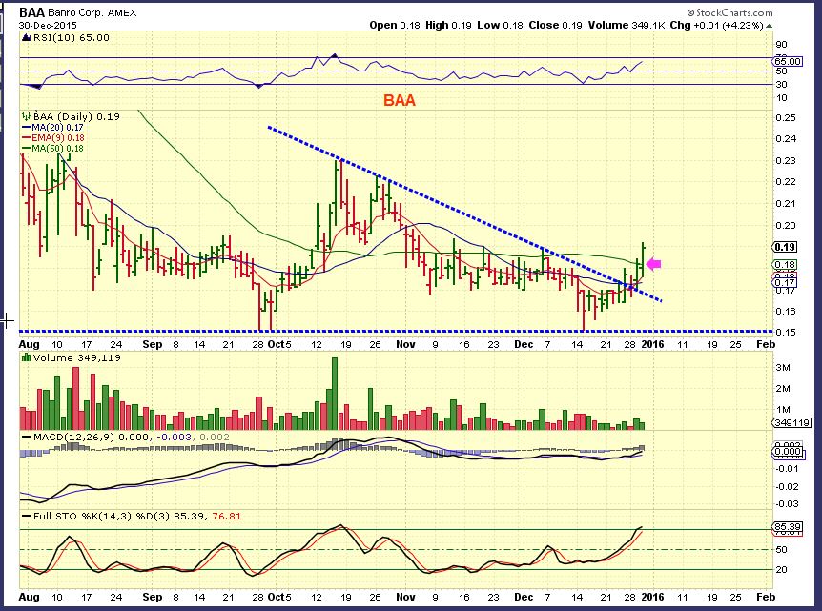
Task: Click the date '30-Dec-2015'
Action: click(48, 25)
